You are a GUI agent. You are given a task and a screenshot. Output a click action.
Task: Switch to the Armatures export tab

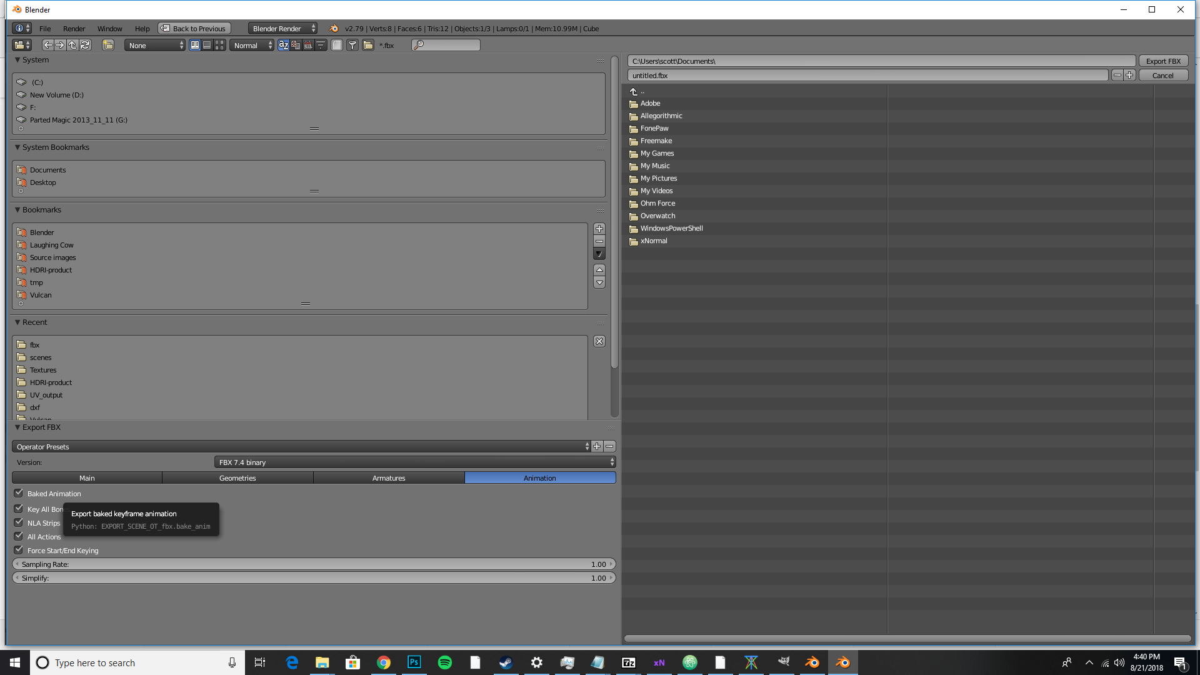tap(389, 478)
